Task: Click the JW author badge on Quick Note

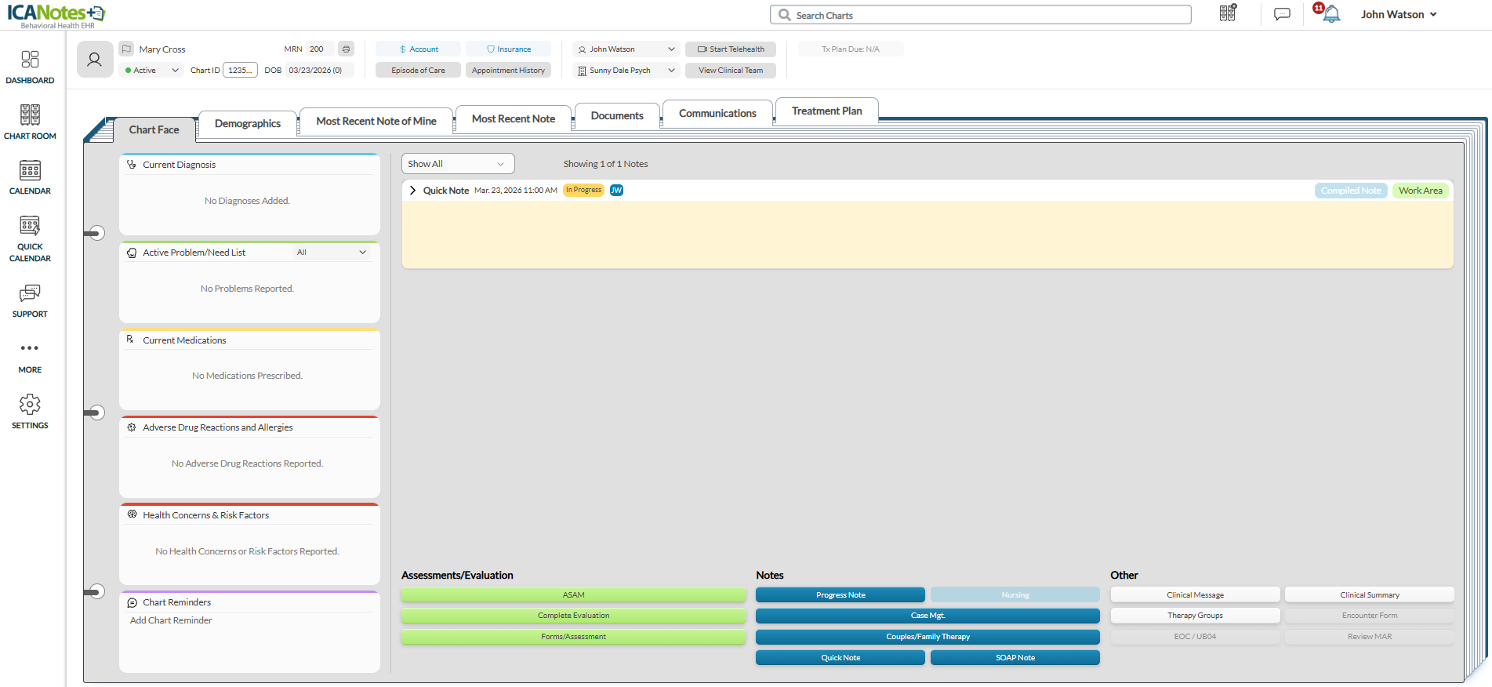Action: (617, 190)
